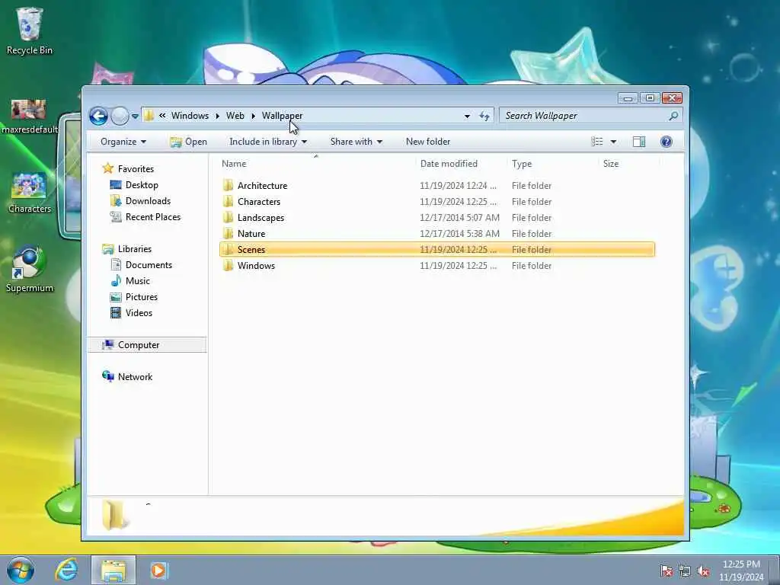The height and width of the screenshot is (585, 780).
Task: Open recent pages dropdown arrow beside Forward
Action: (x=135, y=117)
